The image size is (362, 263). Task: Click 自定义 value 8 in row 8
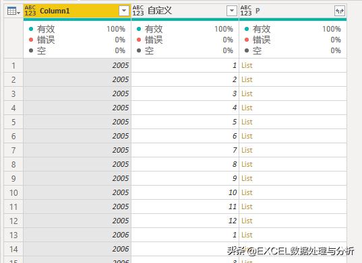(x=185, y=164)
